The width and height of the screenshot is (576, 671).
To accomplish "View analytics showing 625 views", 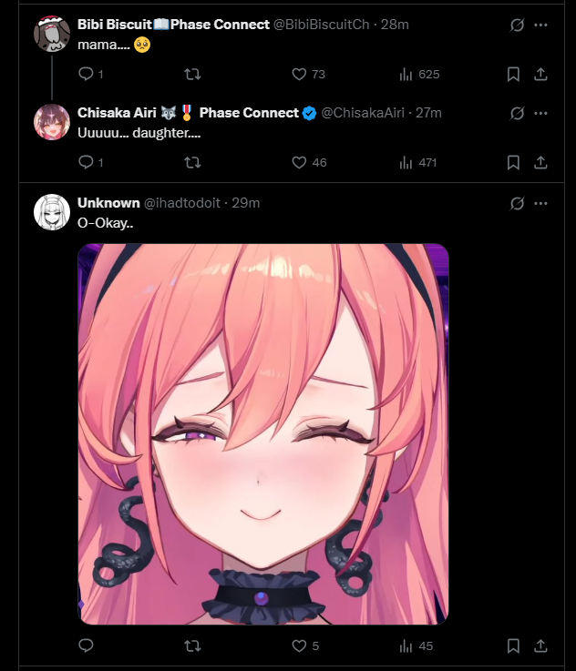I will click(x=419, y=75).
